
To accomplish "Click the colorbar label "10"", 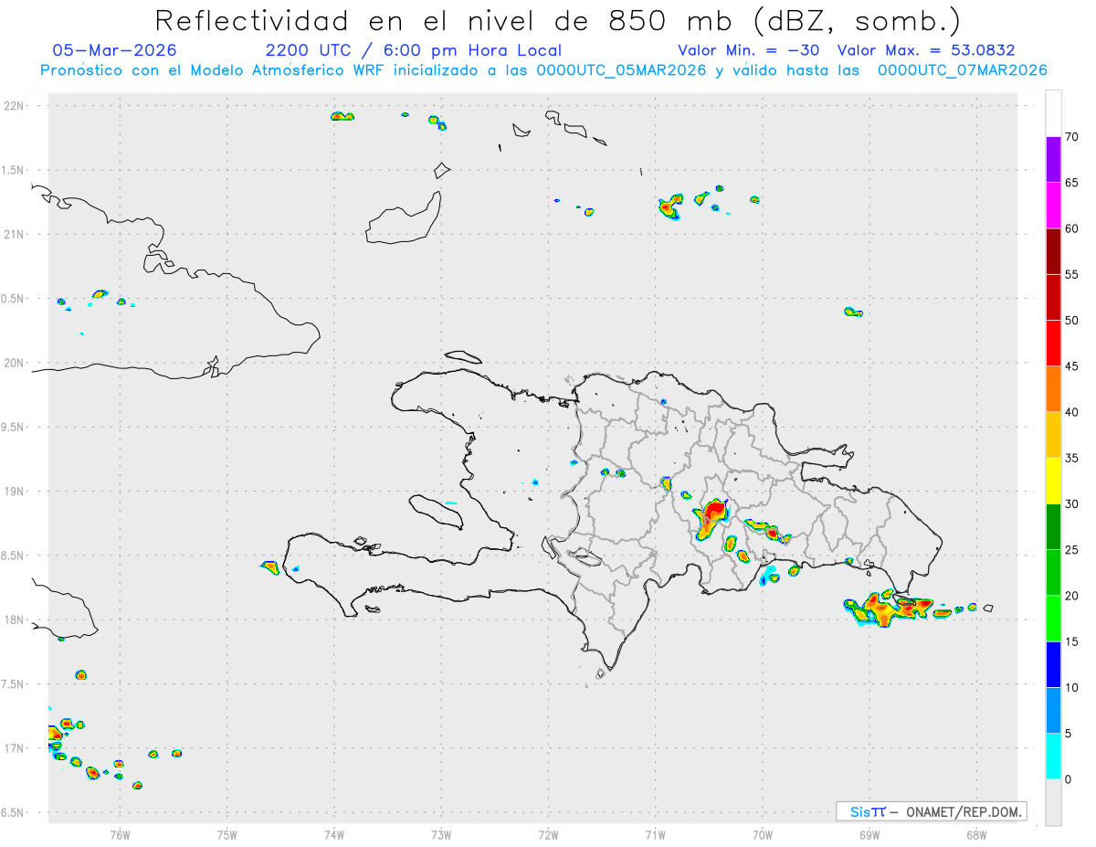I will coord(1072,688).
